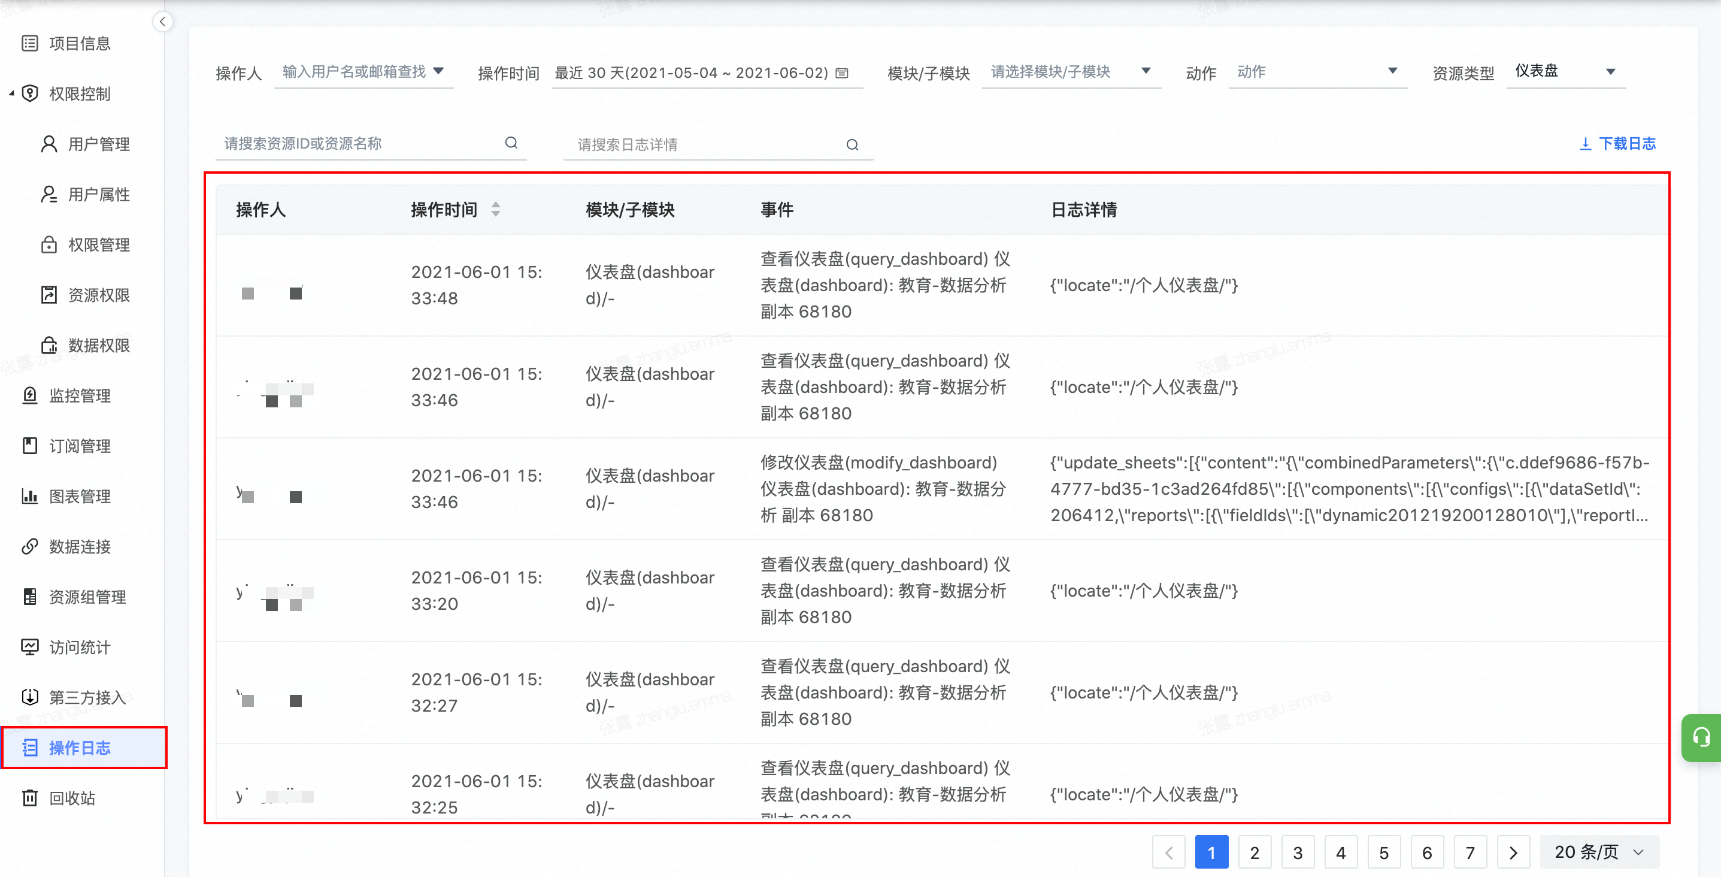Image resolution: width=1721 pixels, height=877 pixels.
Task: Click calendar icon in operation time field
Action: click(843, 73)
